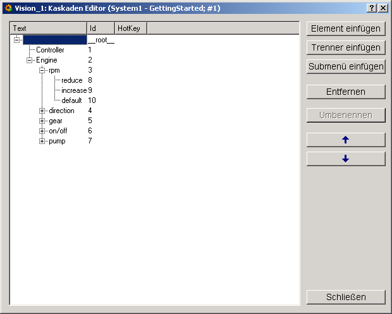This screenshot has width=392, height=314.
Task: Select the Controller tree item
Action: [x=50, y=50]
